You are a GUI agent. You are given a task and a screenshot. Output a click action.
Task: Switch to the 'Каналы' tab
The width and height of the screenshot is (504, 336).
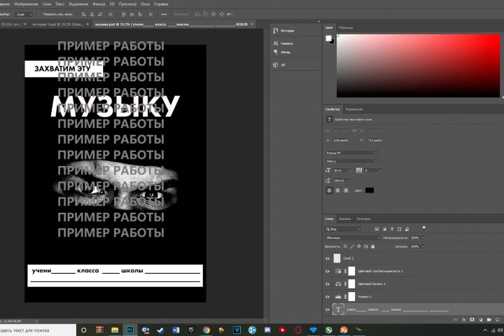click(x=345, y=219)
